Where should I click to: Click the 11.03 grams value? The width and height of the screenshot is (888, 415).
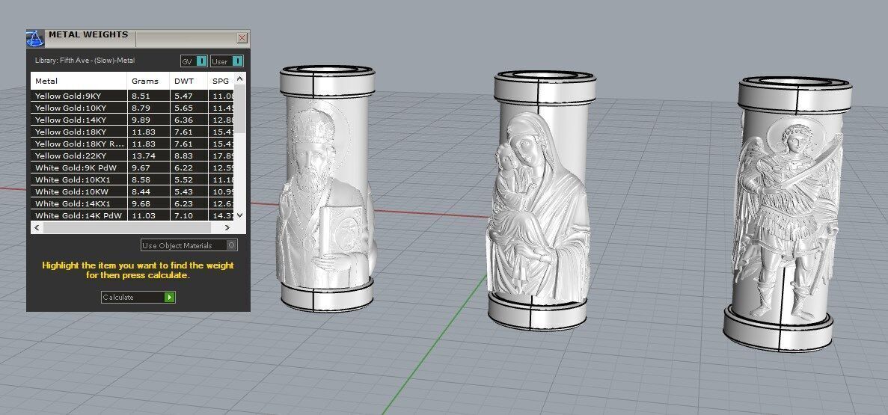[x=142, y=215]
